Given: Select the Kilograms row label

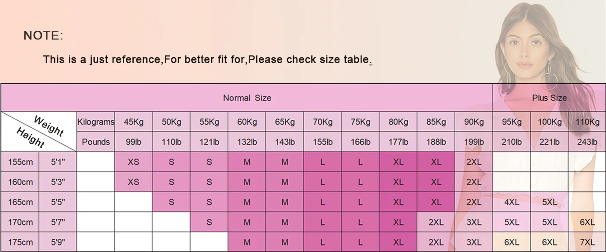Looking at the screenshot, I should [96, 122].
